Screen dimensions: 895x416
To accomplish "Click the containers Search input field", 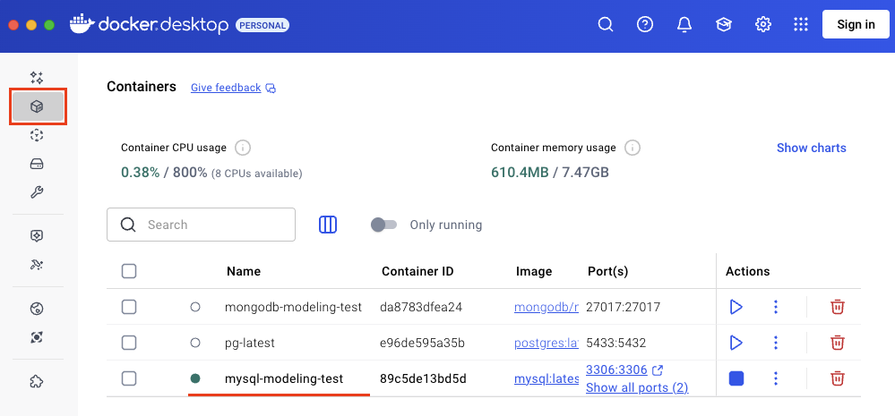I will click(x=201, y=225).
